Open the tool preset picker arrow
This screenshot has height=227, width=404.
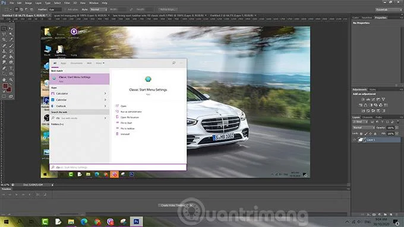(11, 9)
